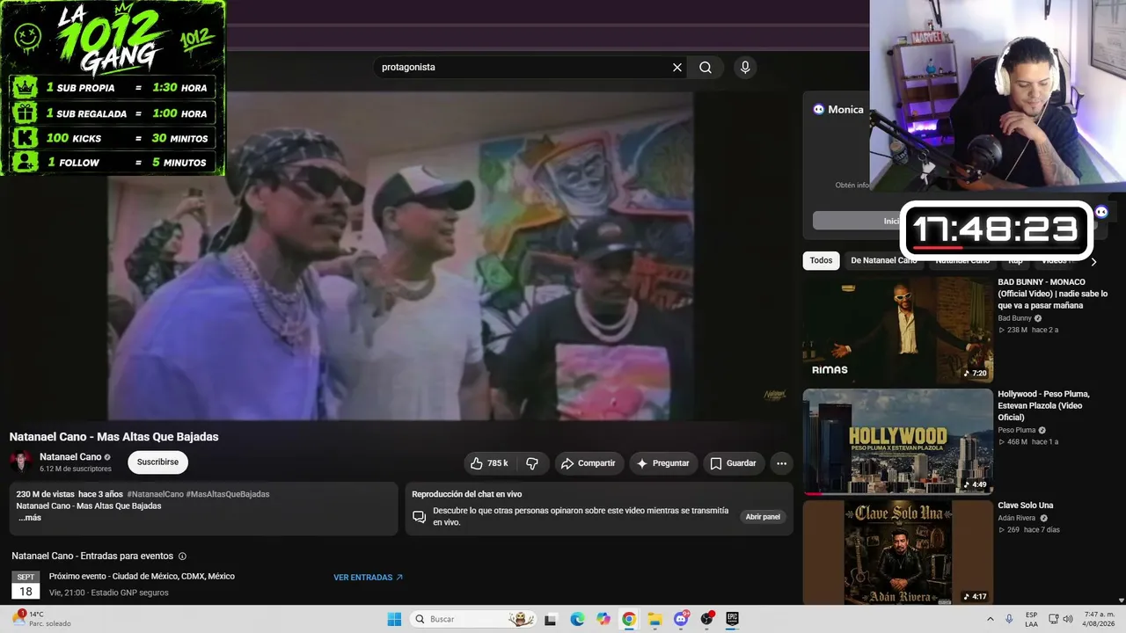Start voice search with the microphone icon
Image resolution: width=1126 pixels, height=633 pixels.
tap(745, 68)
